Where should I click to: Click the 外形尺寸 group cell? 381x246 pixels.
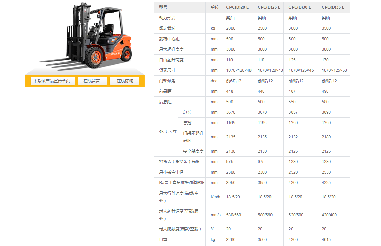click(x=167, y=132)
